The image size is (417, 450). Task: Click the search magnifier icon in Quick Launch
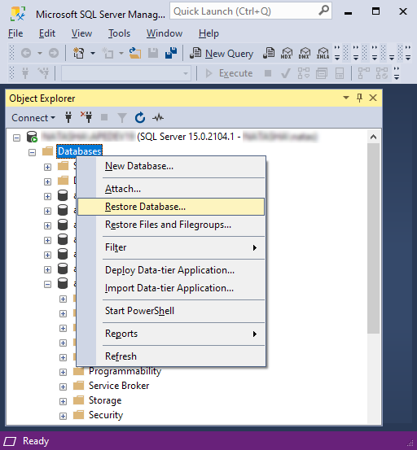click(323, 11)
